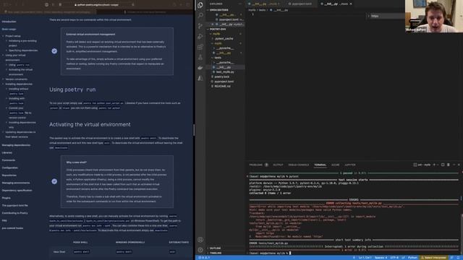Click the https find widget input in editor
Screen dimensions: 463x260
388,16
